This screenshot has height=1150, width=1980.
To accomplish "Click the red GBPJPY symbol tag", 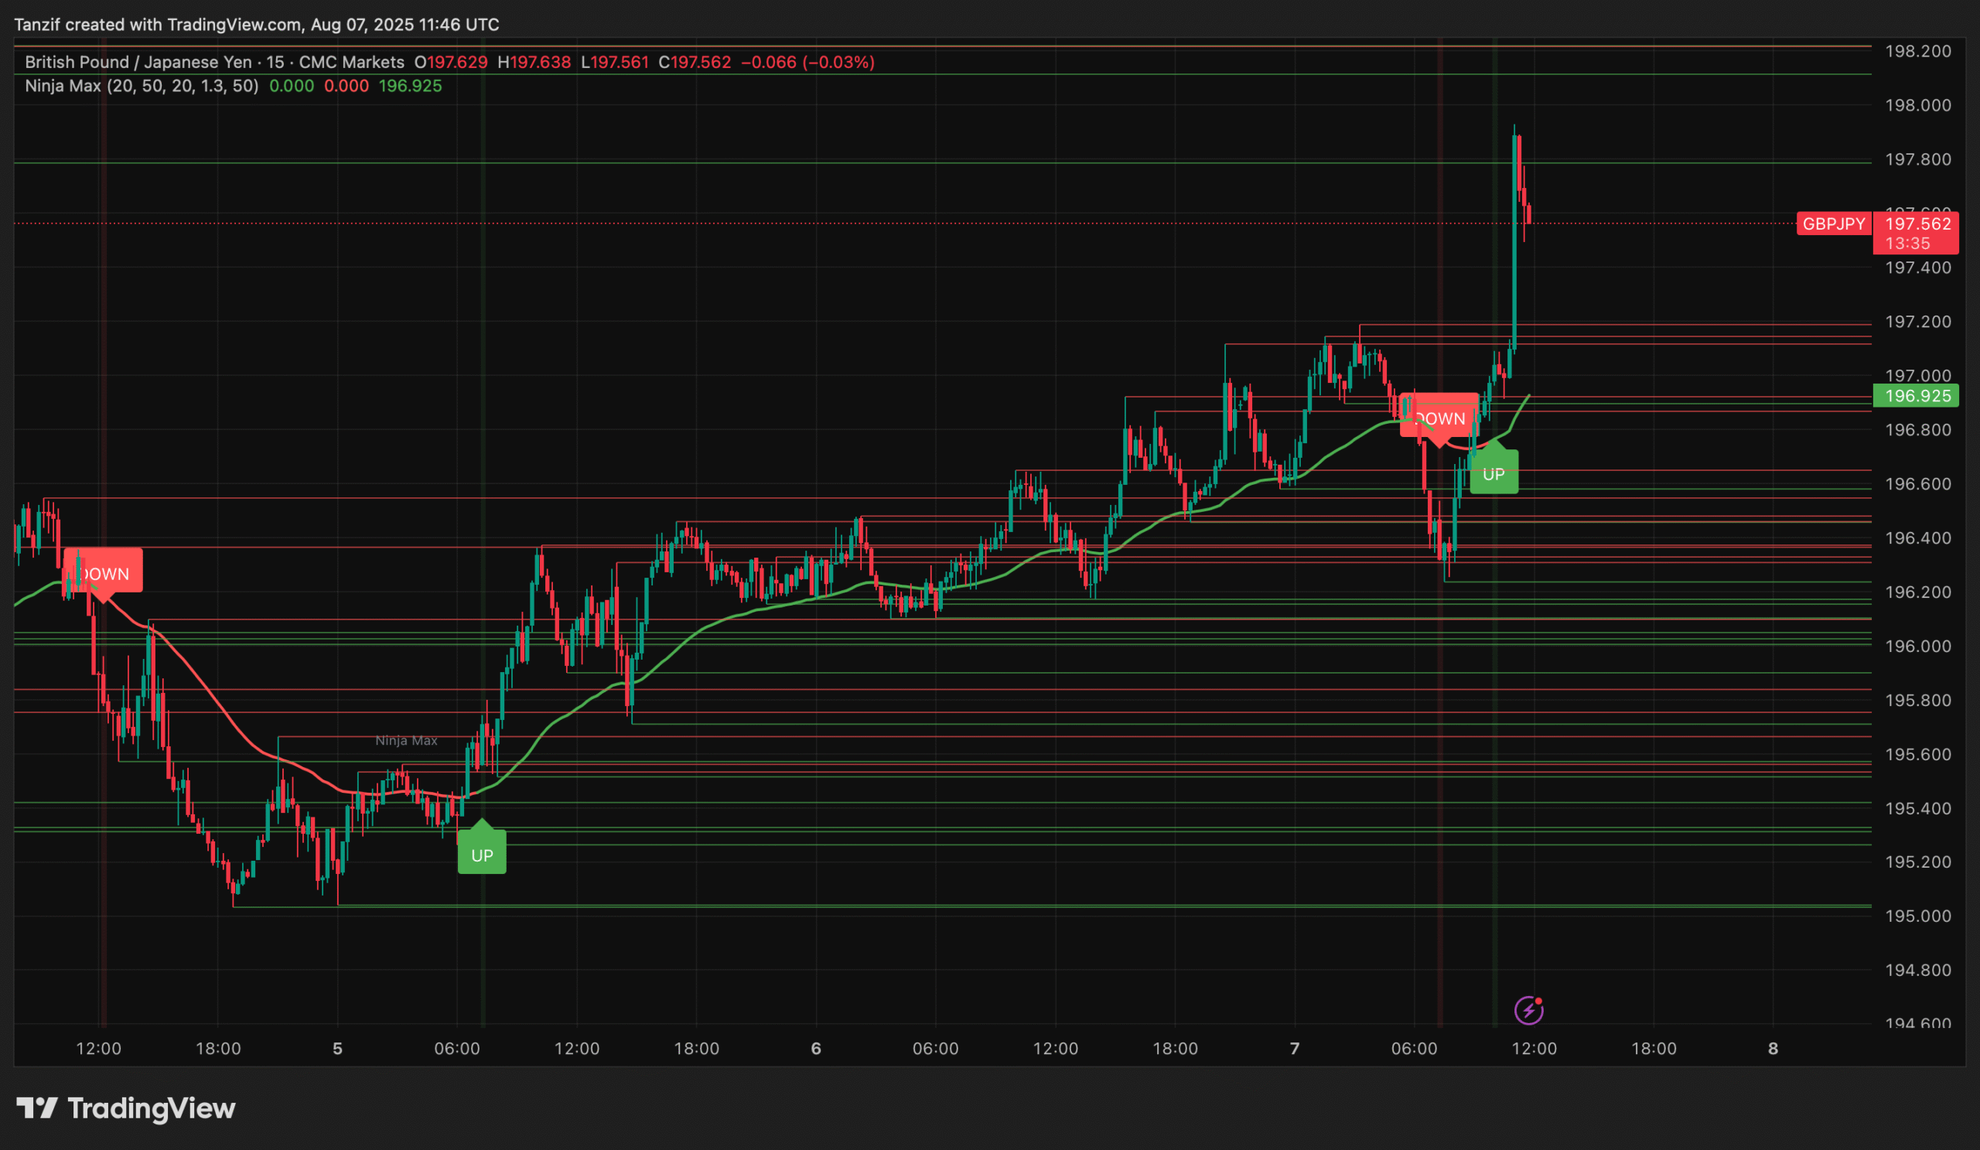I will (1834, 224).
